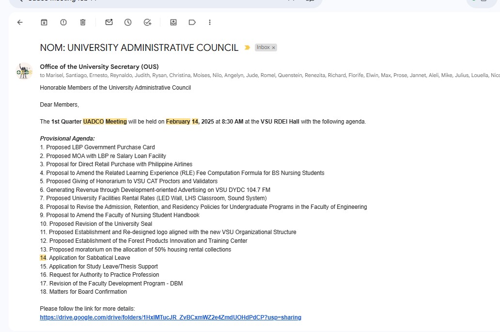Report this email as spam

(x=63, y=22)
